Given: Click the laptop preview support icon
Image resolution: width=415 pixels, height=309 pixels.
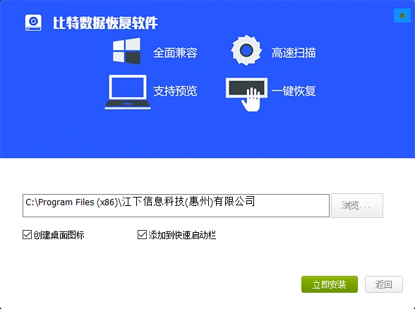Looking at the screenshot, I should click(128, 92).
